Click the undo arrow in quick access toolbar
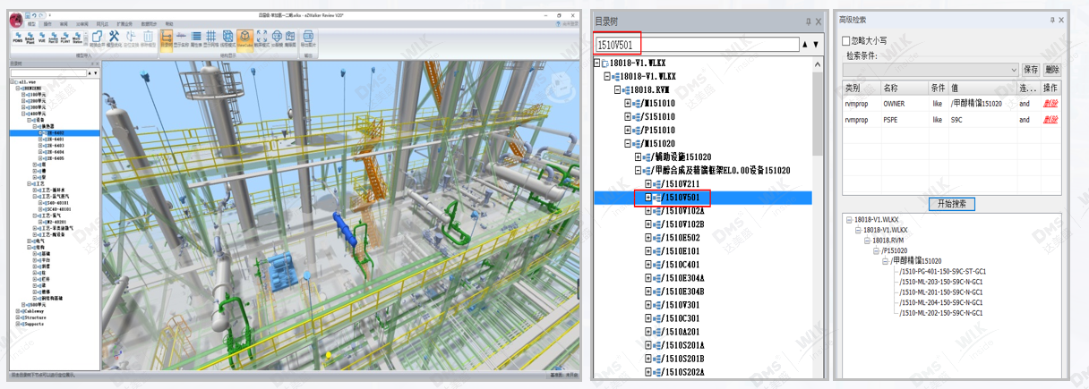The width and height of the screenshot is (1089, 389). (34, 15)
